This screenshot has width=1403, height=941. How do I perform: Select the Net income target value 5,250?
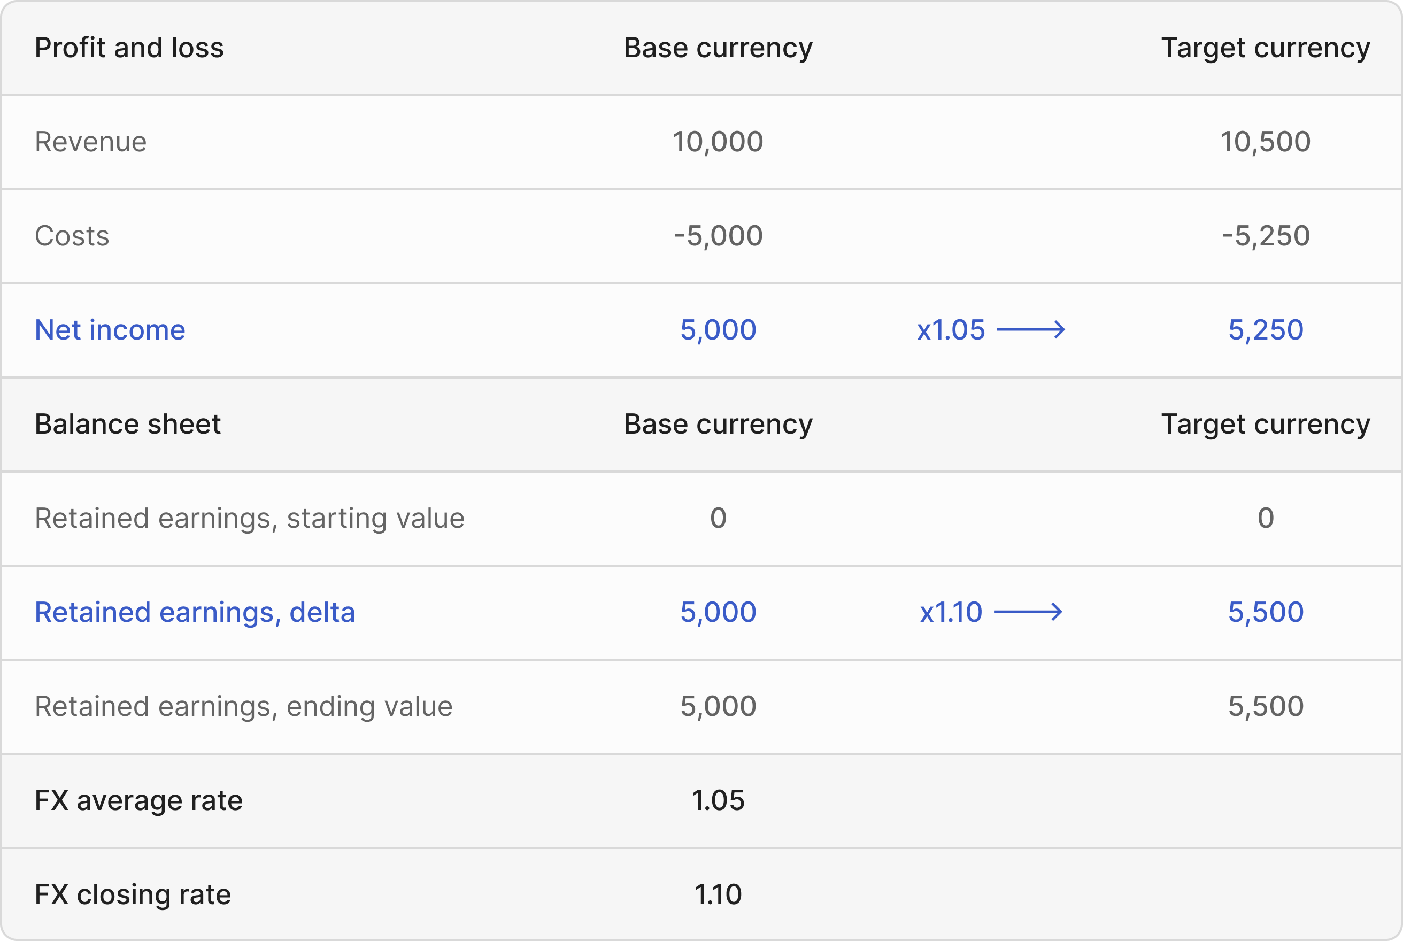[1265, 330]
